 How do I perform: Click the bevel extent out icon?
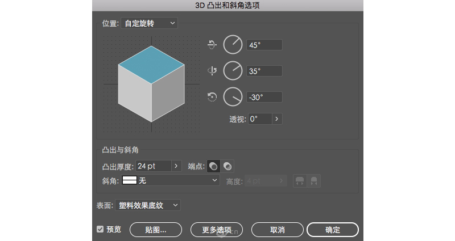(300, 181)
